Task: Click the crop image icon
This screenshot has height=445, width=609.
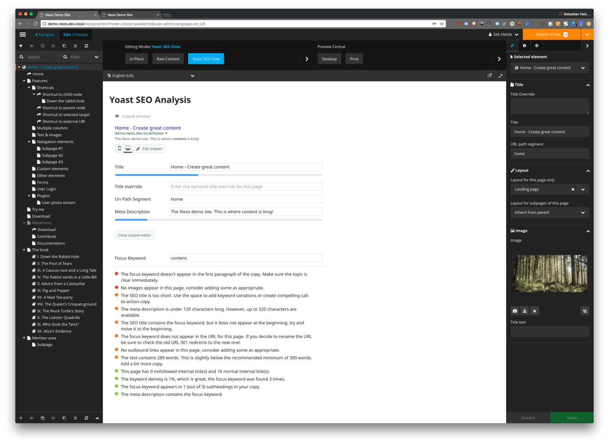Action: pyautogui.click(x=585, y=311)
